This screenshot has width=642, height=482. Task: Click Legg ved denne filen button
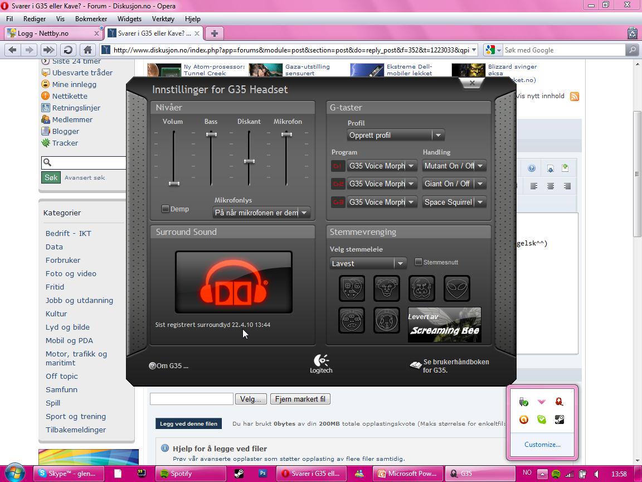coord(188,424)
